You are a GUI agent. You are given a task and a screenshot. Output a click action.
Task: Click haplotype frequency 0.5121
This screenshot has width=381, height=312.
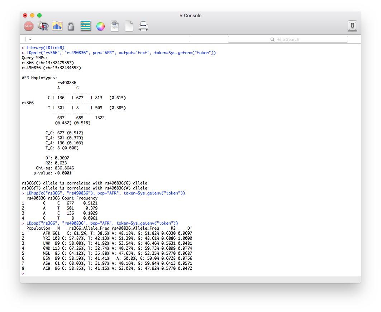pos(90,203)
